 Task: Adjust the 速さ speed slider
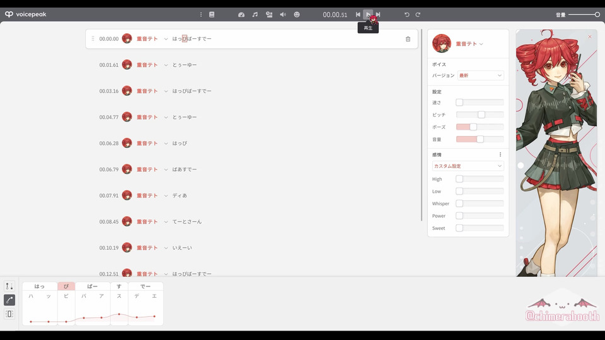click(x=480, y=103)
